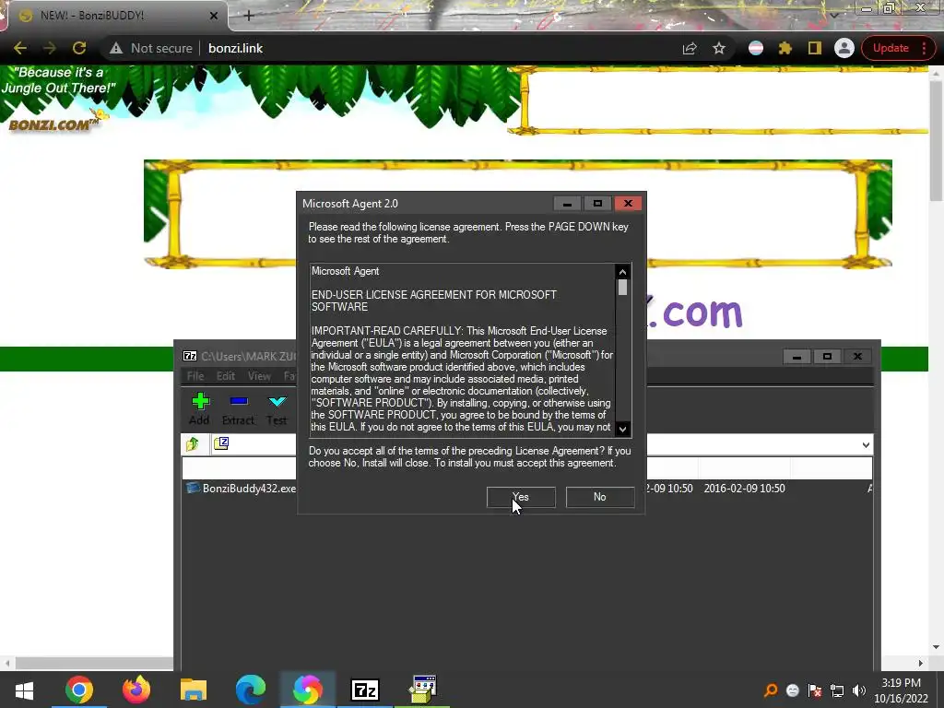Maximize the 7-Zip window

pyautogui.click(x=827, y=357)
